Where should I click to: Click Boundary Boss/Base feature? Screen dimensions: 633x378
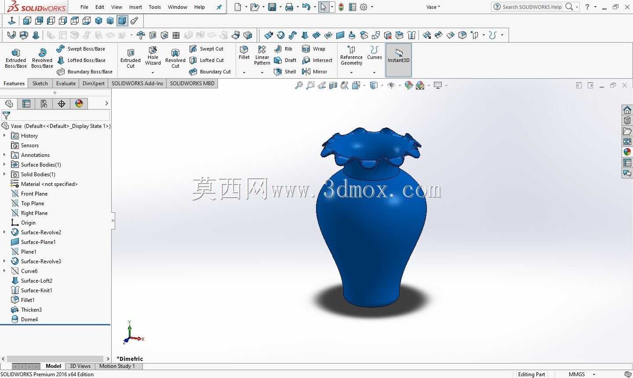click(x=85, y=72)
